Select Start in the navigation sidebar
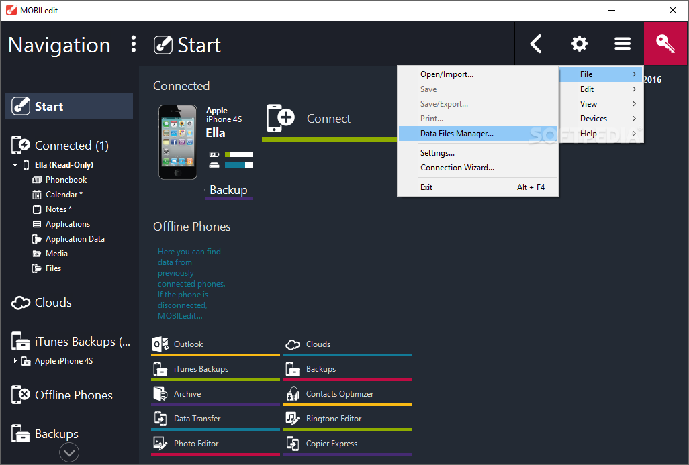The width and height of the screenshot is (689, 465). (x=69, y=106)
